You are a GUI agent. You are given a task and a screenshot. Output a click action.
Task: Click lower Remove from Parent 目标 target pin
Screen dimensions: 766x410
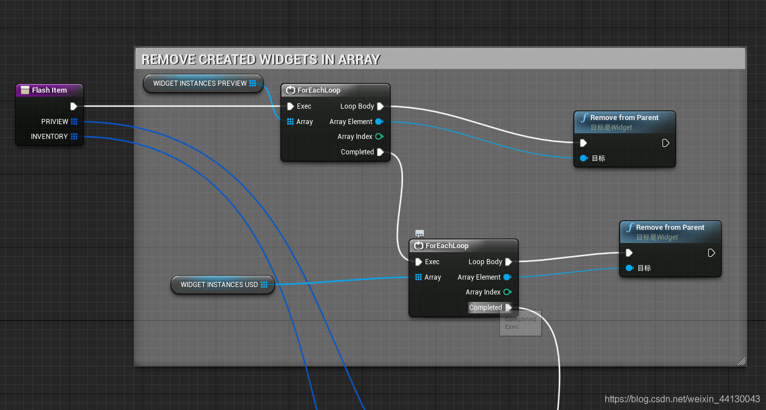[x=629, y=268]
